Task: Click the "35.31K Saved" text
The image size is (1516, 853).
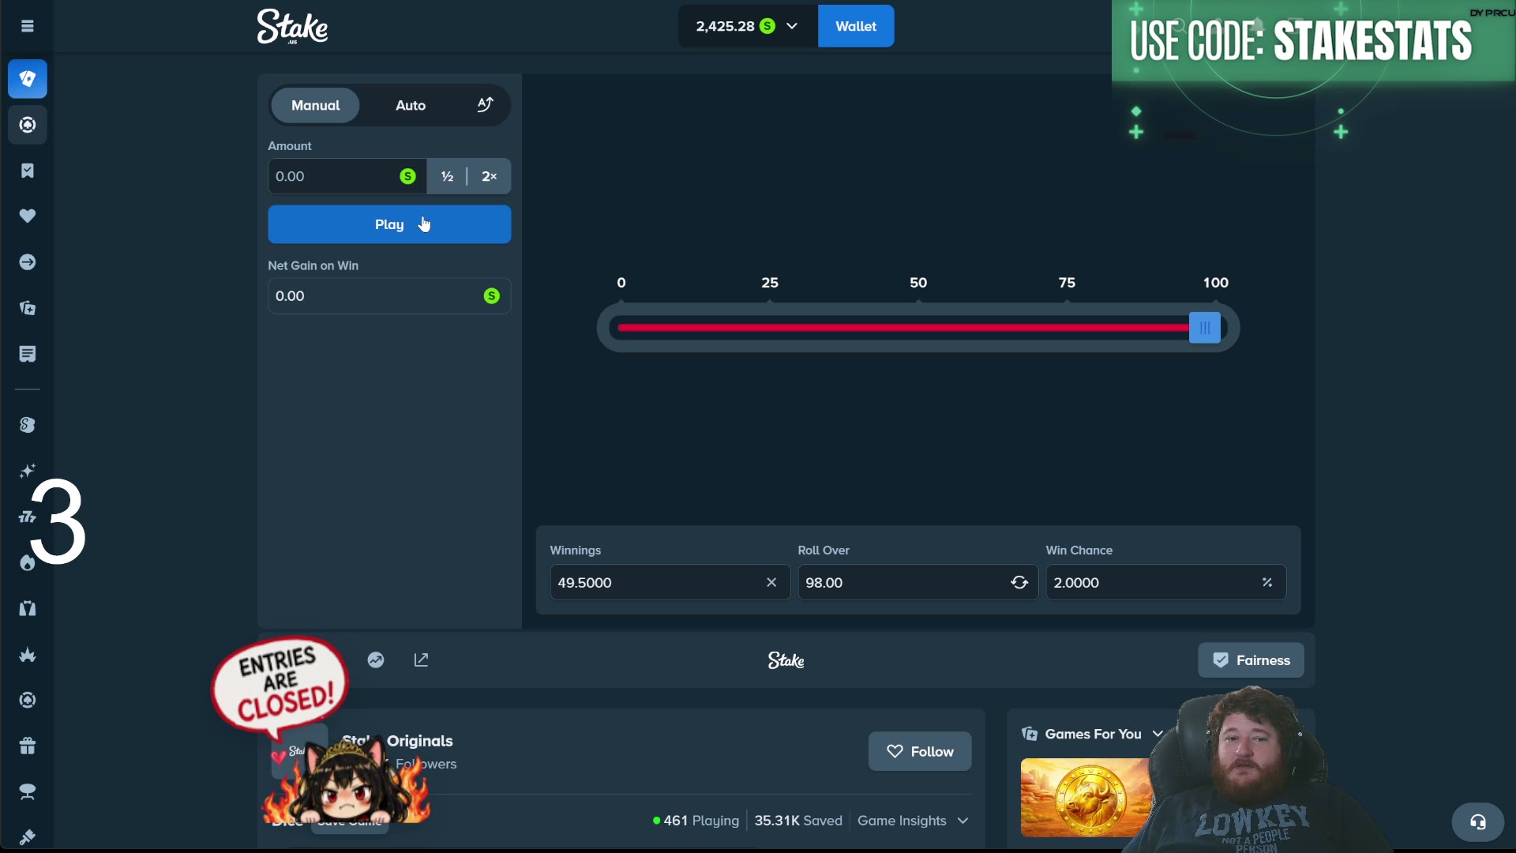Action: pos(798,821)
